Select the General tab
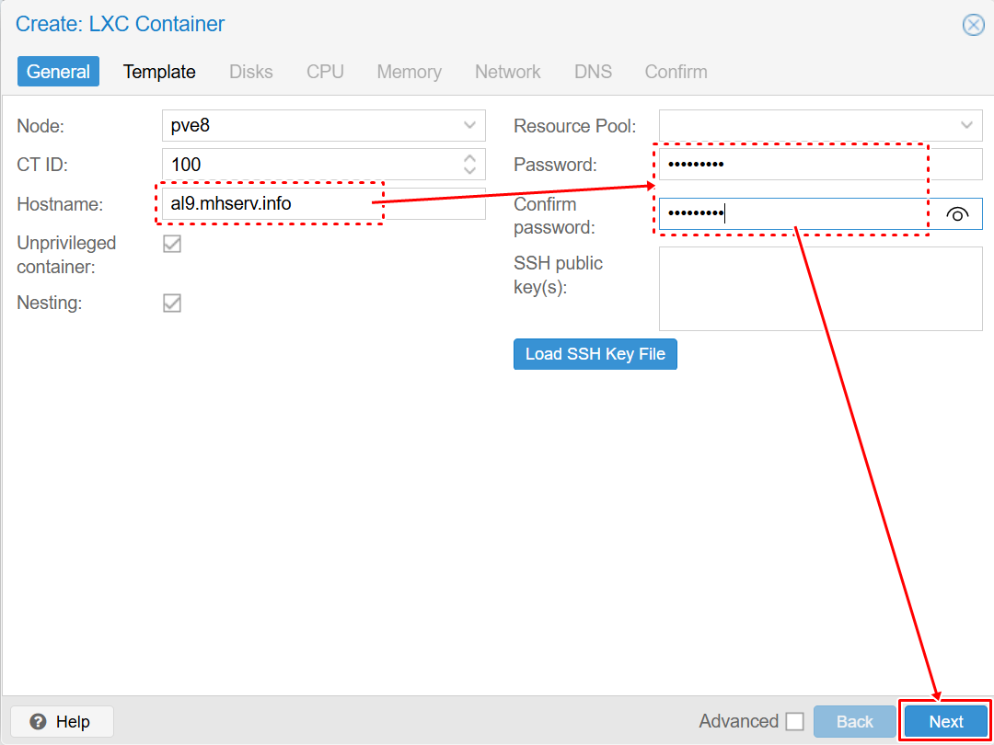 (x=58, y=72)
